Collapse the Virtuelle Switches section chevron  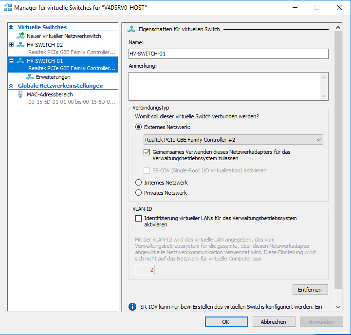[11, 27]
